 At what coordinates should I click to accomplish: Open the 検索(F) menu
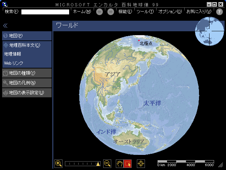coord(12,11)
